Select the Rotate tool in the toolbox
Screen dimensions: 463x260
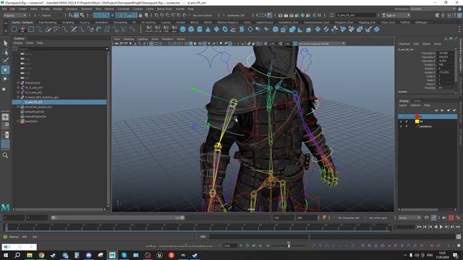(5, 79)
